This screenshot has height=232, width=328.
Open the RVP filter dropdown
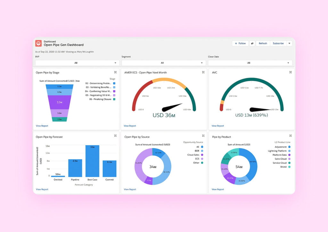point(77,63)
